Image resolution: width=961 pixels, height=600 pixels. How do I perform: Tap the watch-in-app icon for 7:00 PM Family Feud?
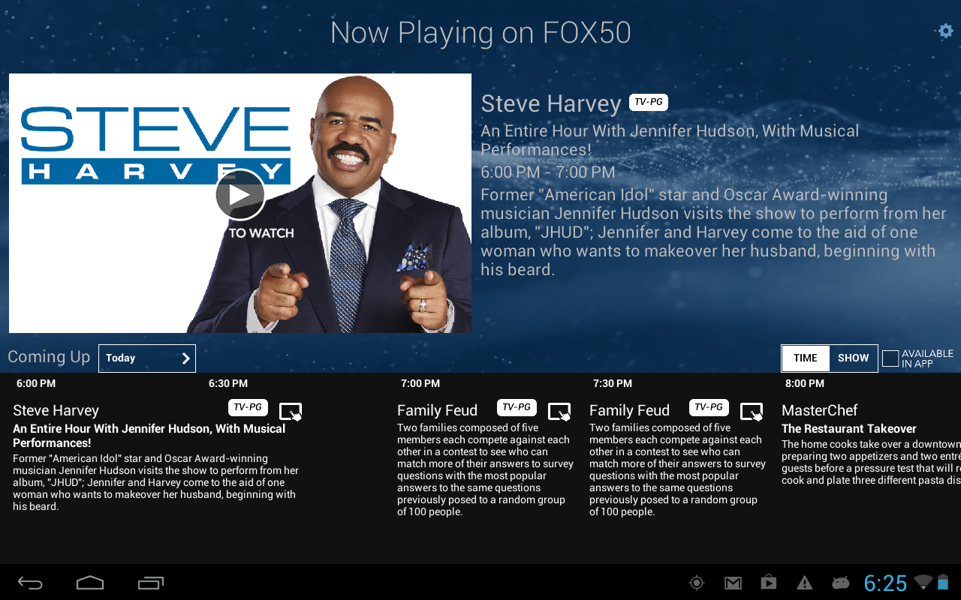click(x=559, y=412)
